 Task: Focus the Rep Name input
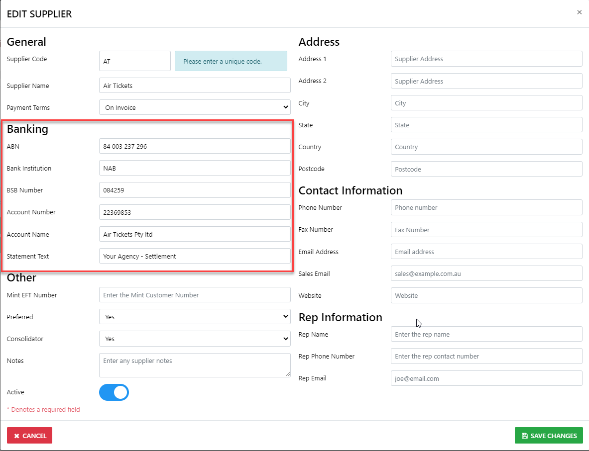(x=486, y=334)
